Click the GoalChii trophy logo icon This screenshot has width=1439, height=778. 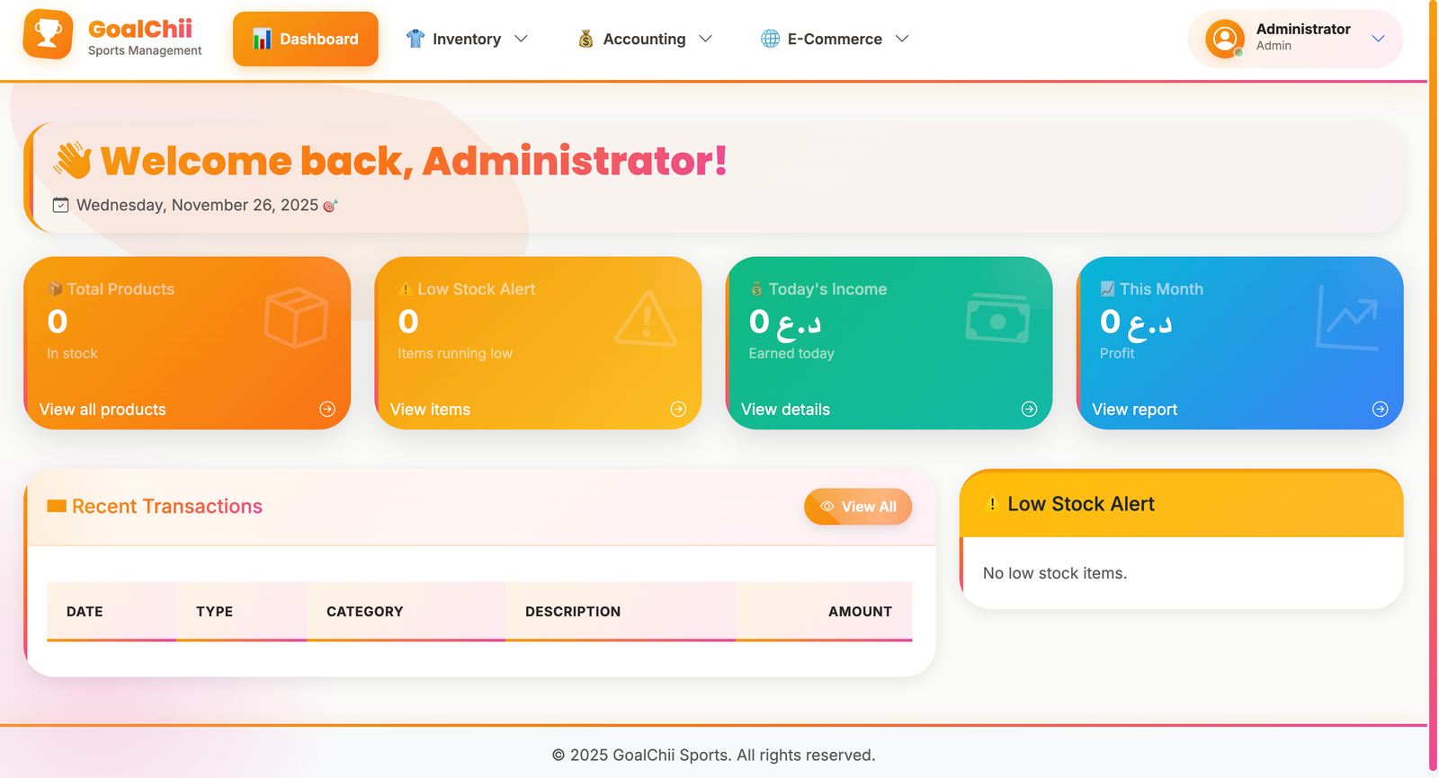pyautogui.click(x=48, y=35)
